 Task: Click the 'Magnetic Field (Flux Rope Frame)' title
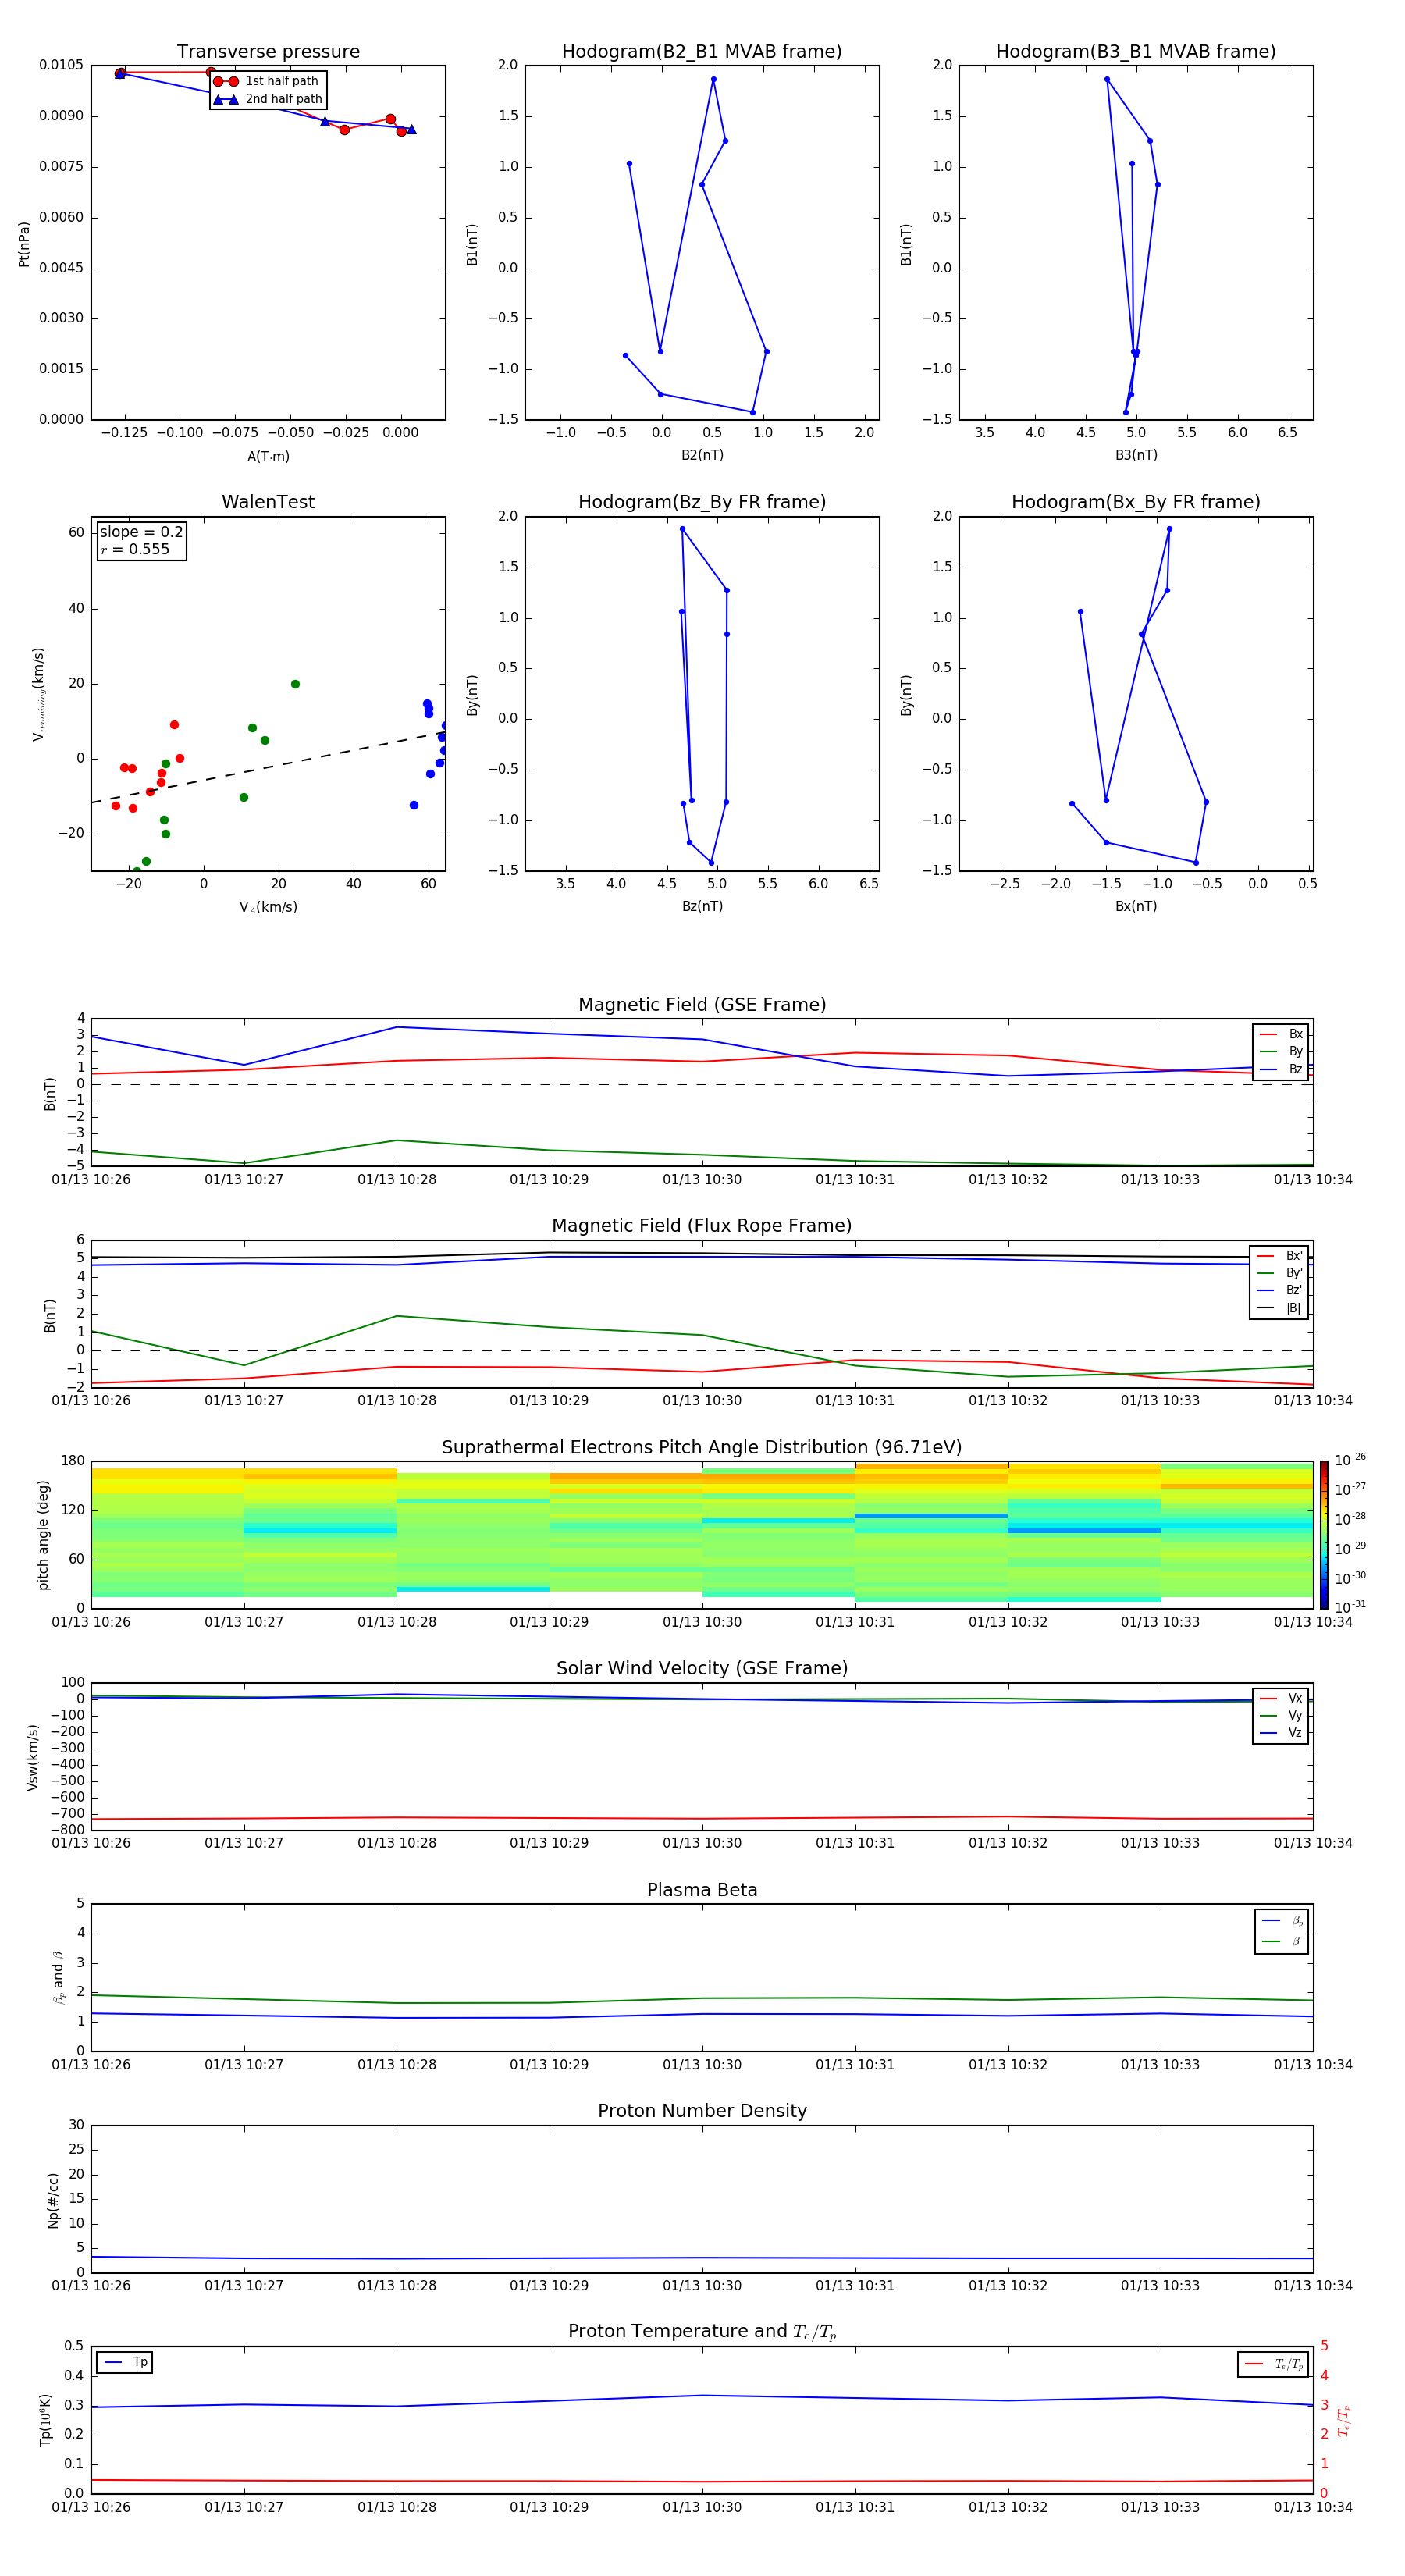click(x=702, y=1226)
